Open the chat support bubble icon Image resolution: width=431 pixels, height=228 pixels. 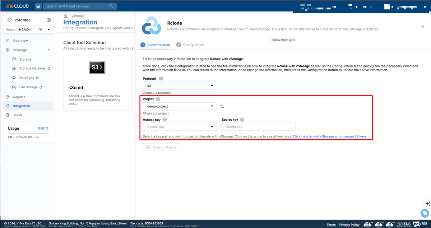tap(425, 213)
